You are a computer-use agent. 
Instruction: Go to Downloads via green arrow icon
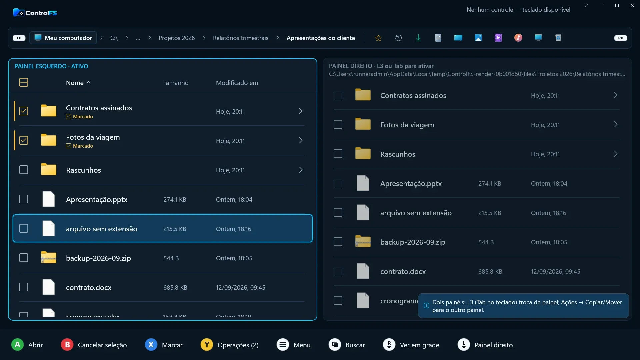(418, 38)
